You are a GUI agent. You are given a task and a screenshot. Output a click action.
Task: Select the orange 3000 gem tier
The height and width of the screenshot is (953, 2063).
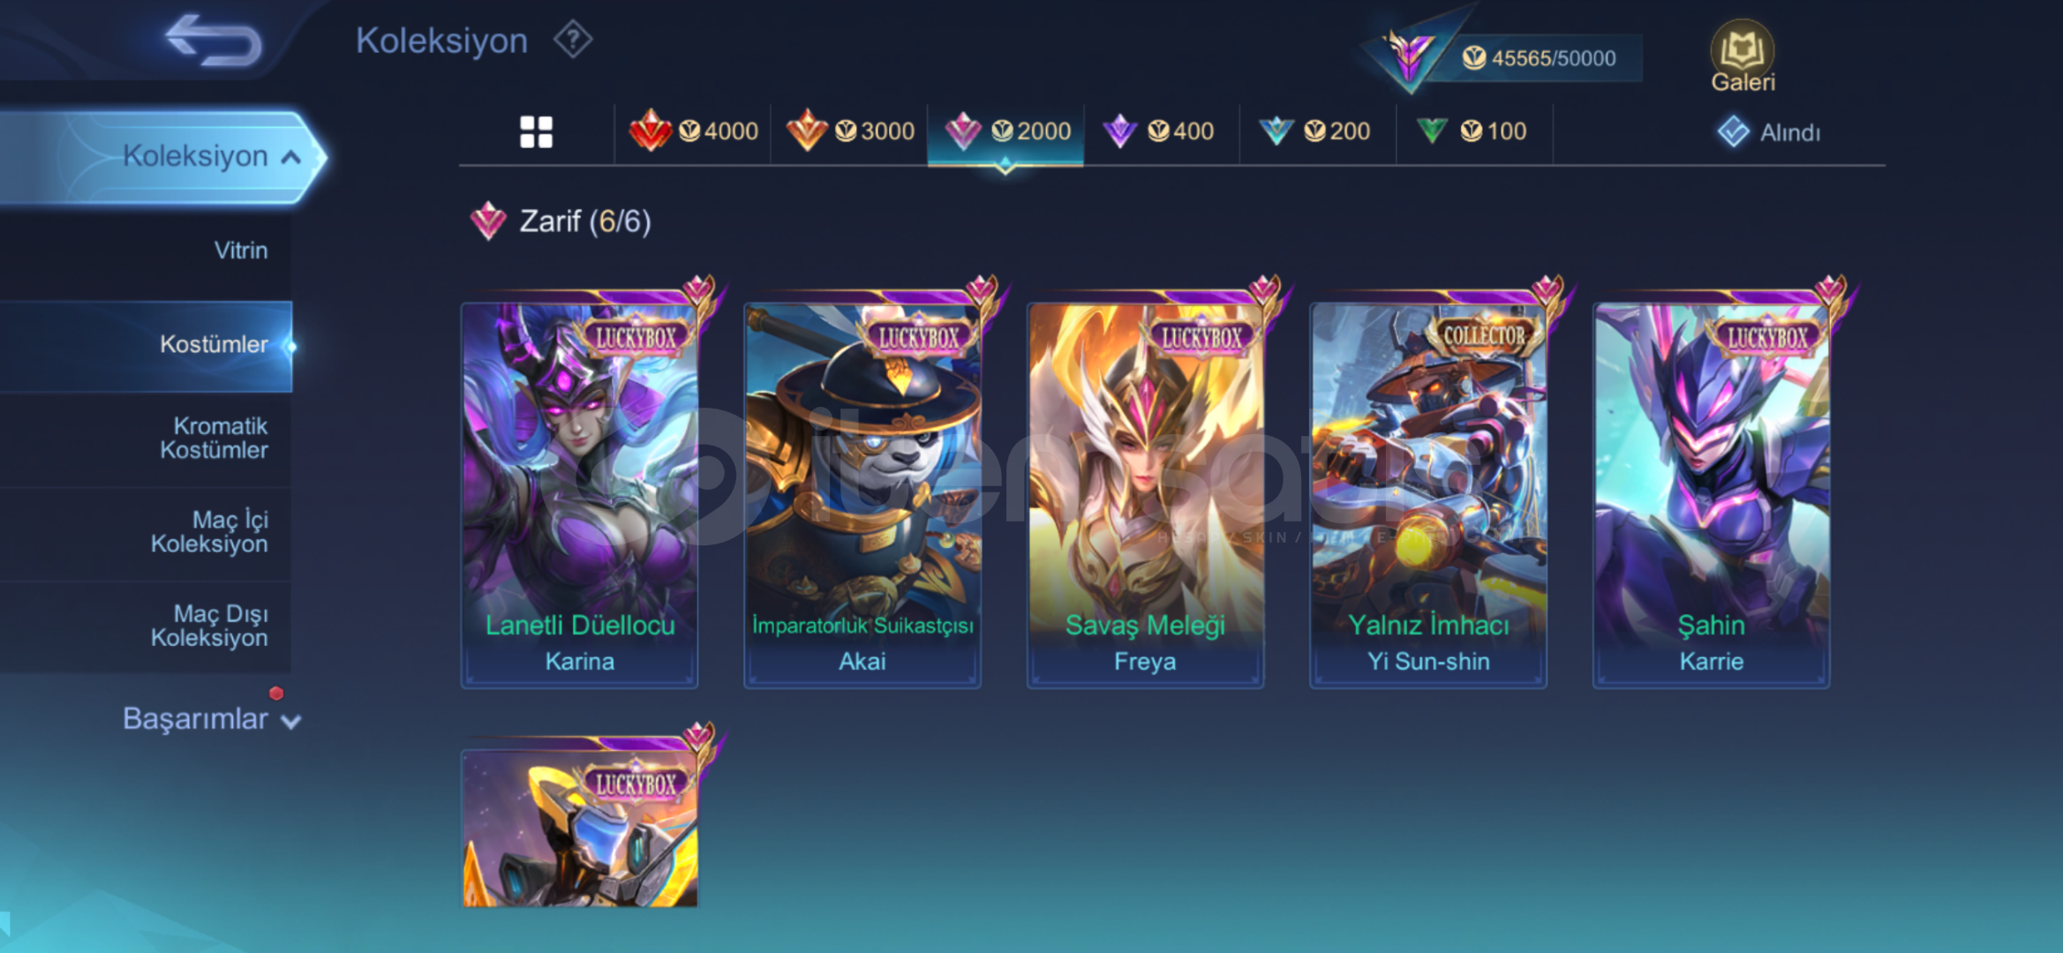point(850,131)
